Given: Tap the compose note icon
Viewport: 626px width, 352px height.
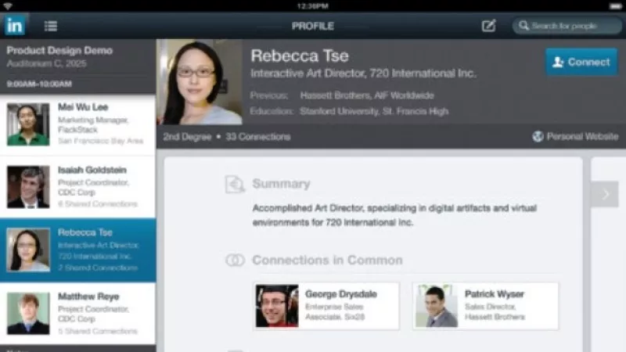Looking at the screenshot, I should point(488,26).
